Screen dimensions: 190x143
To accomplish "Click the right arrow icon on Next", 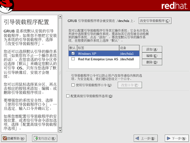I will point(168,138).
